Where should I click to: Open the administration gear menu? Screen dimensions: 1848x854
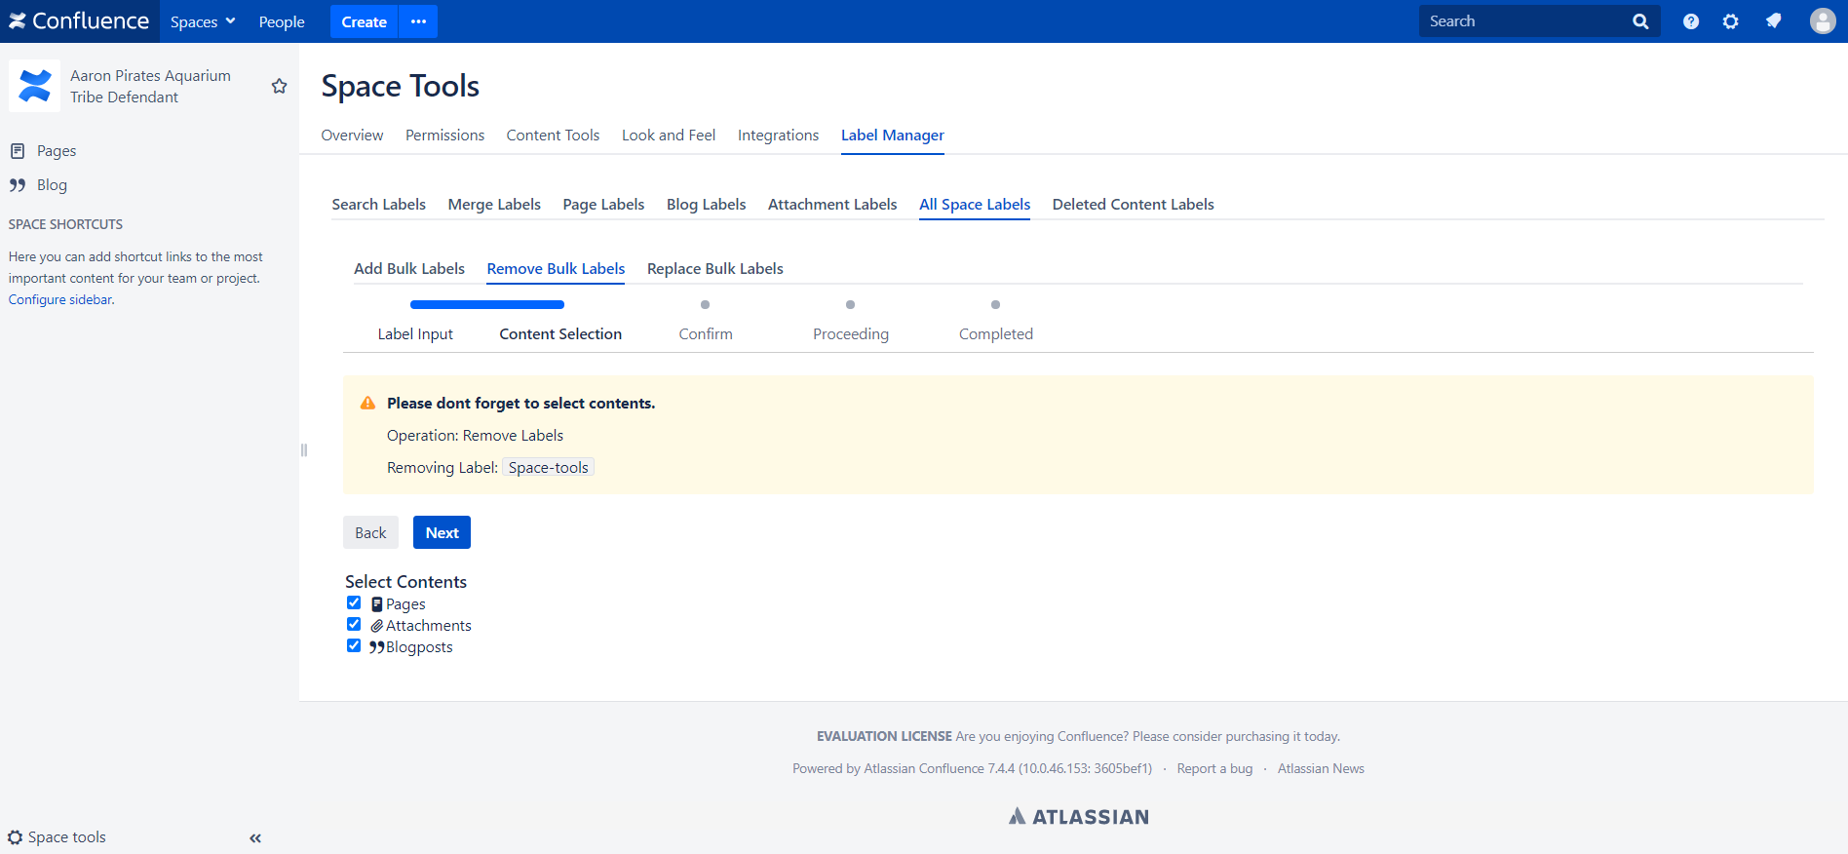click(x=1731, y=21)
